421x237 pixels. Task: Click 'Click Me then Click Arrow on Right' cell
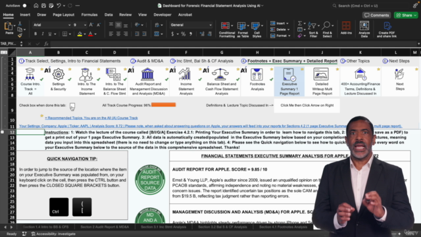(307, 105)
